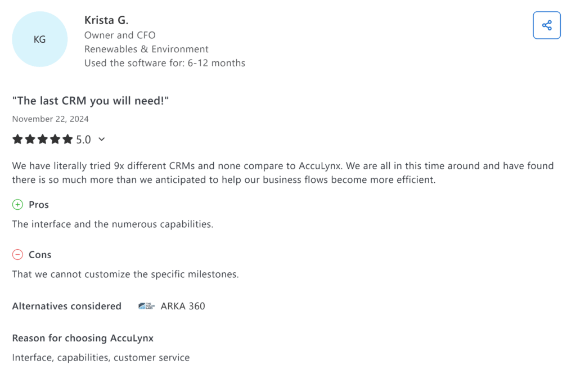Click the share icon on the review card
The image size is (576, 374).
click(x=546, y=25)
